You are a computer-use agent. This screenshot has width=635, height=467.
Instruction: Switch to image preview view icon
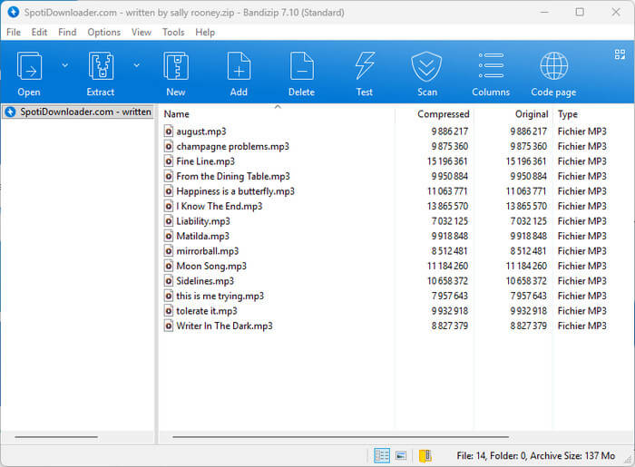(401, 456)
